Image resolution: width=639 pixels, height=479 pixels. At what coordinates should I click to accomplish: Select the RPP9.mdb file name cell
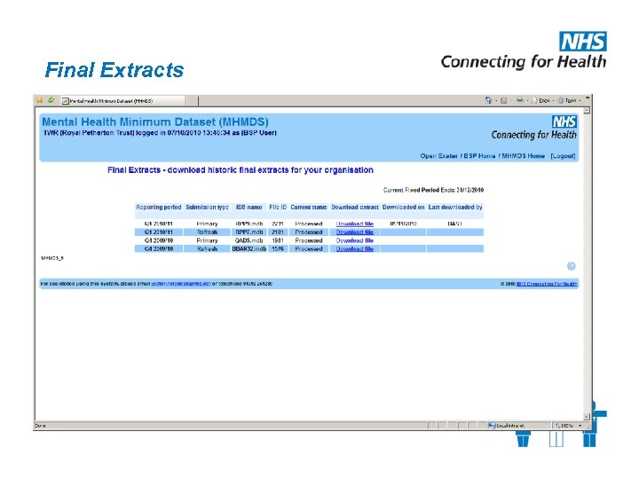pos(249,224)
